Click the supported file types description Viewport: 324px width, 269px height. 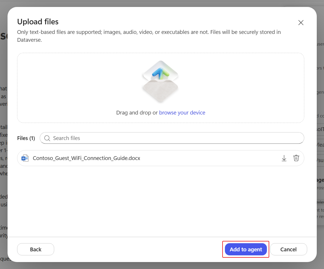click(149, 36)
